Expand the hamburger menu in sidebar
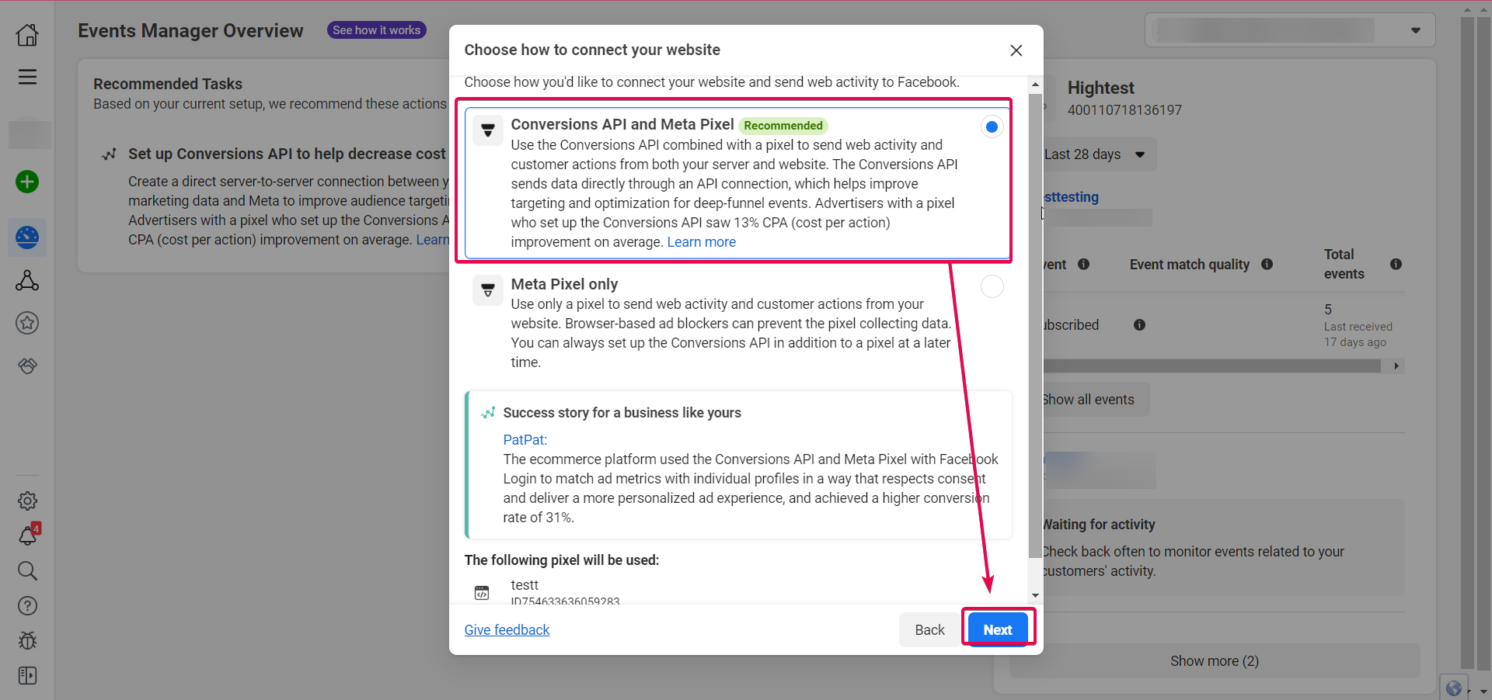The height and width of the screenshot is (700, 1492). point(27,76)
